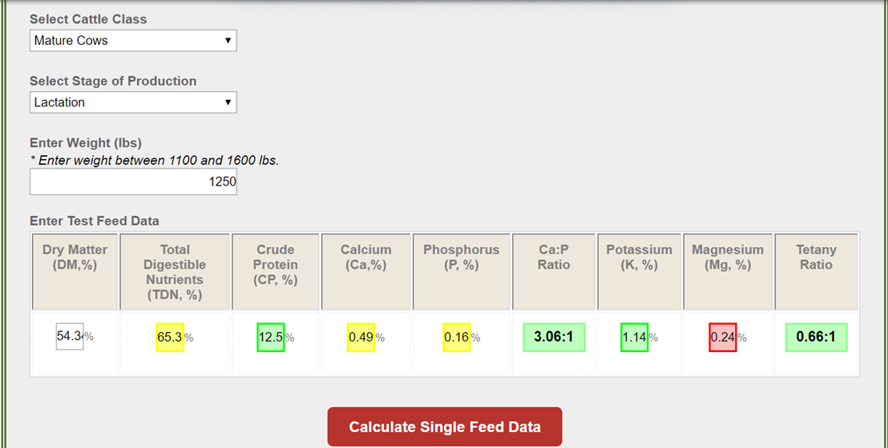
Task: Click the Total Digestible Nutrients header
Action: pyautogui.click(x=175, y=272)
